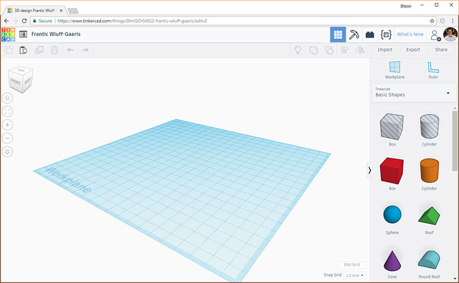The image size is (459, 283).
Task: Click the Paste icon in toolbar
Action: click(24, 50)
